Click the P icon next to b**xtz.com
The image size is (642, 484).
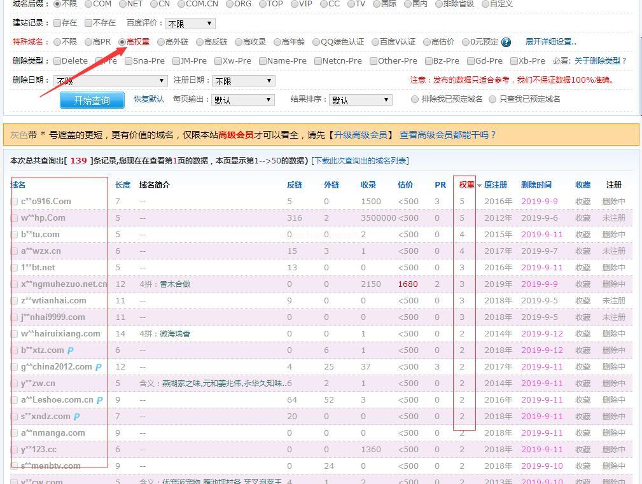pyautogui.click(x=71, y=350)
